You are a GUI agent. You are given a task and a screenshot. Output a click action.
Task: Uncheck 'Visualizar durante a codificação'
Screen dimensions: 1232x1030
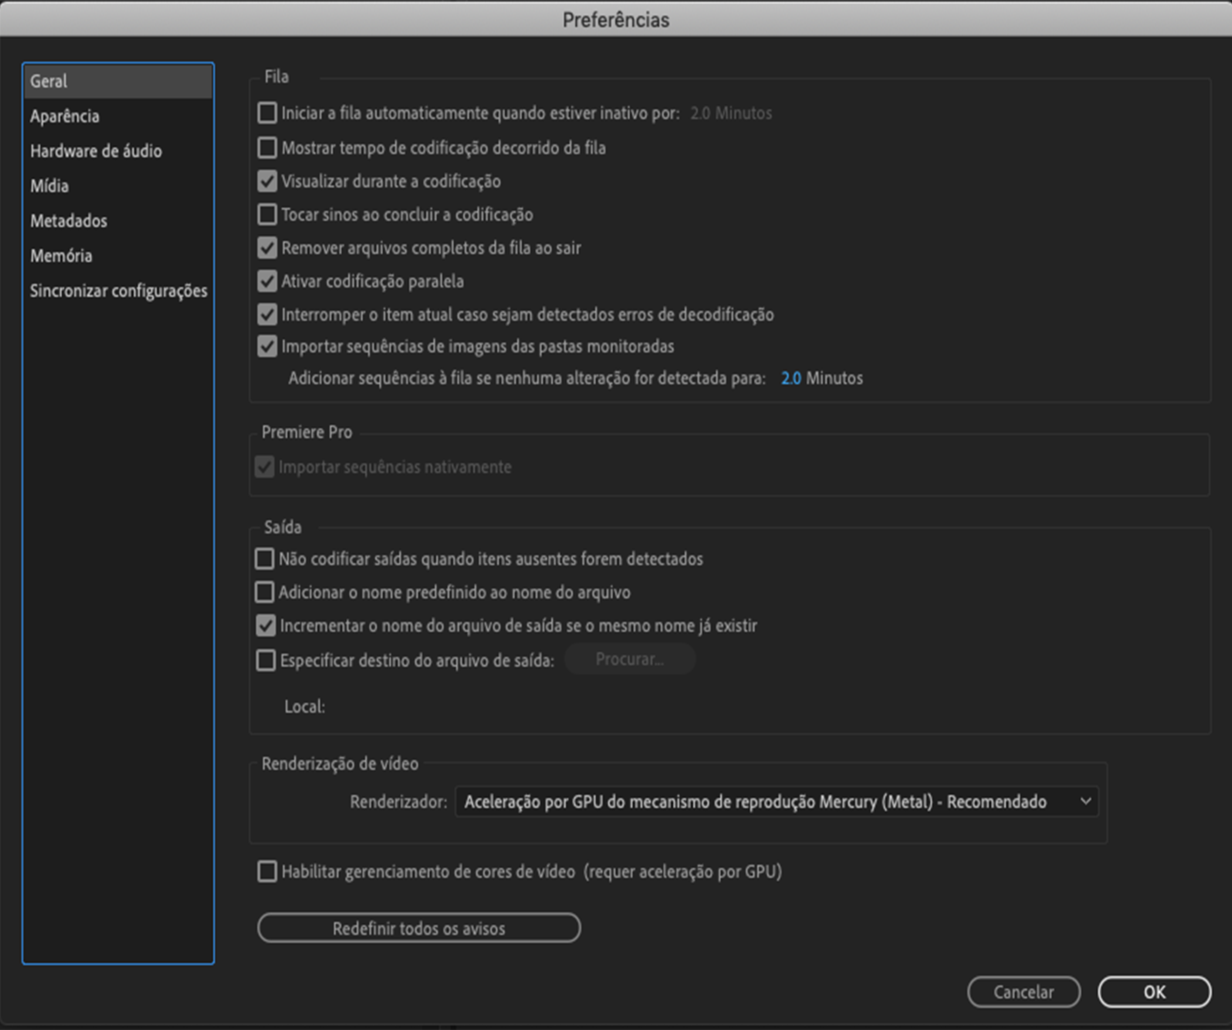267,181
